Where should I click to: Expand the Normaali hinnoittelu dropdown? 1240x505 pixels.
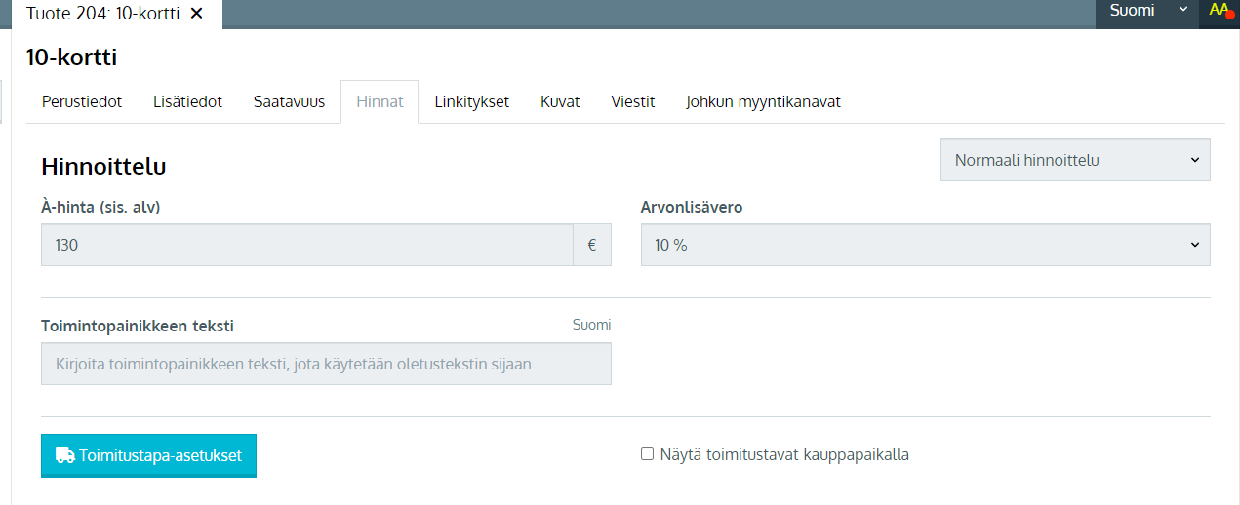tap(1075, 160)
